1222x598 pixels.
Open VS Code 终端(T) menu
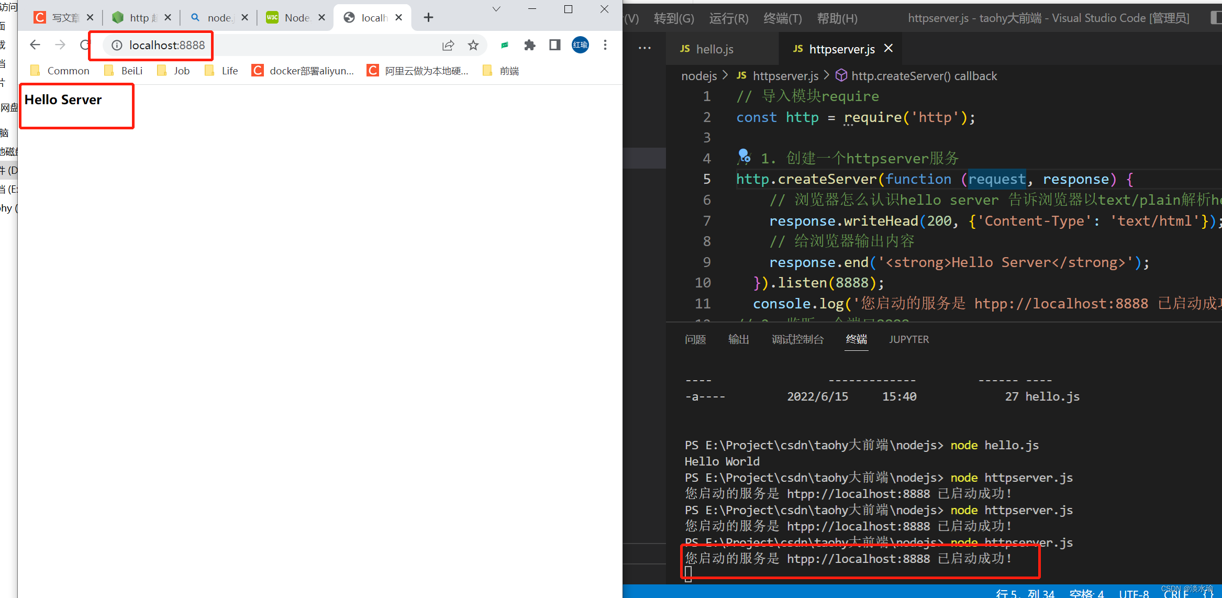tap(783, 18)
